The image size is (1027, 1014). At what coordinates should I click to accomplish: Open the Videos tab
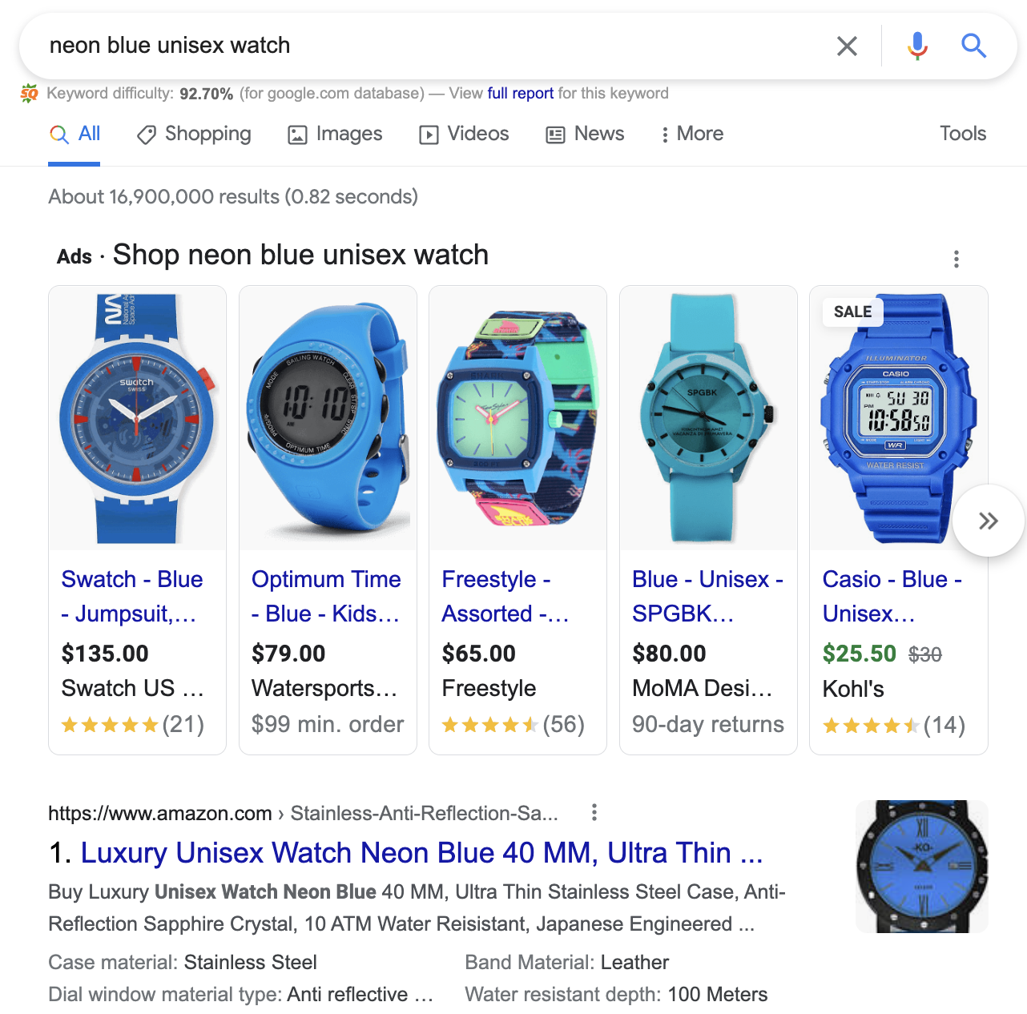464,134
